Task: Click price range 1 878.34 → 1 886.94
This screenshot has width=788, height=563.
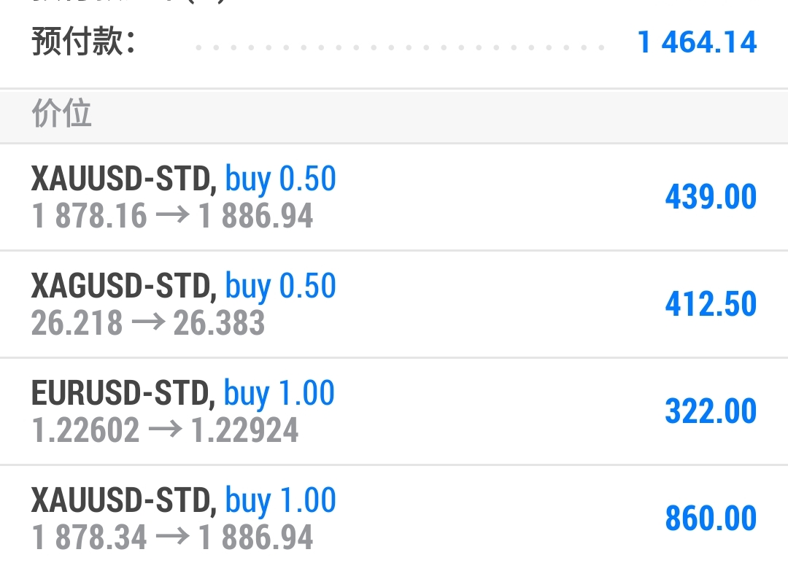Action: [x=172, y=537]
